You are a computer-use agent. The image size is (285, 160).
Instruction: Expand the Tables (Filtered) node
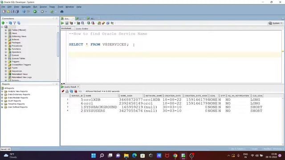coord(6,30)
